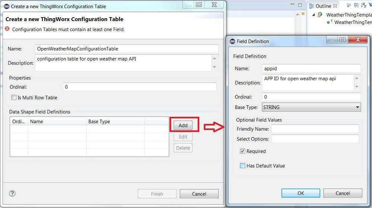Image resolution: width=372 pixels, height=208 pixels.
Task: Click the APP ID description text area
Action: click(x=308, y=83)
